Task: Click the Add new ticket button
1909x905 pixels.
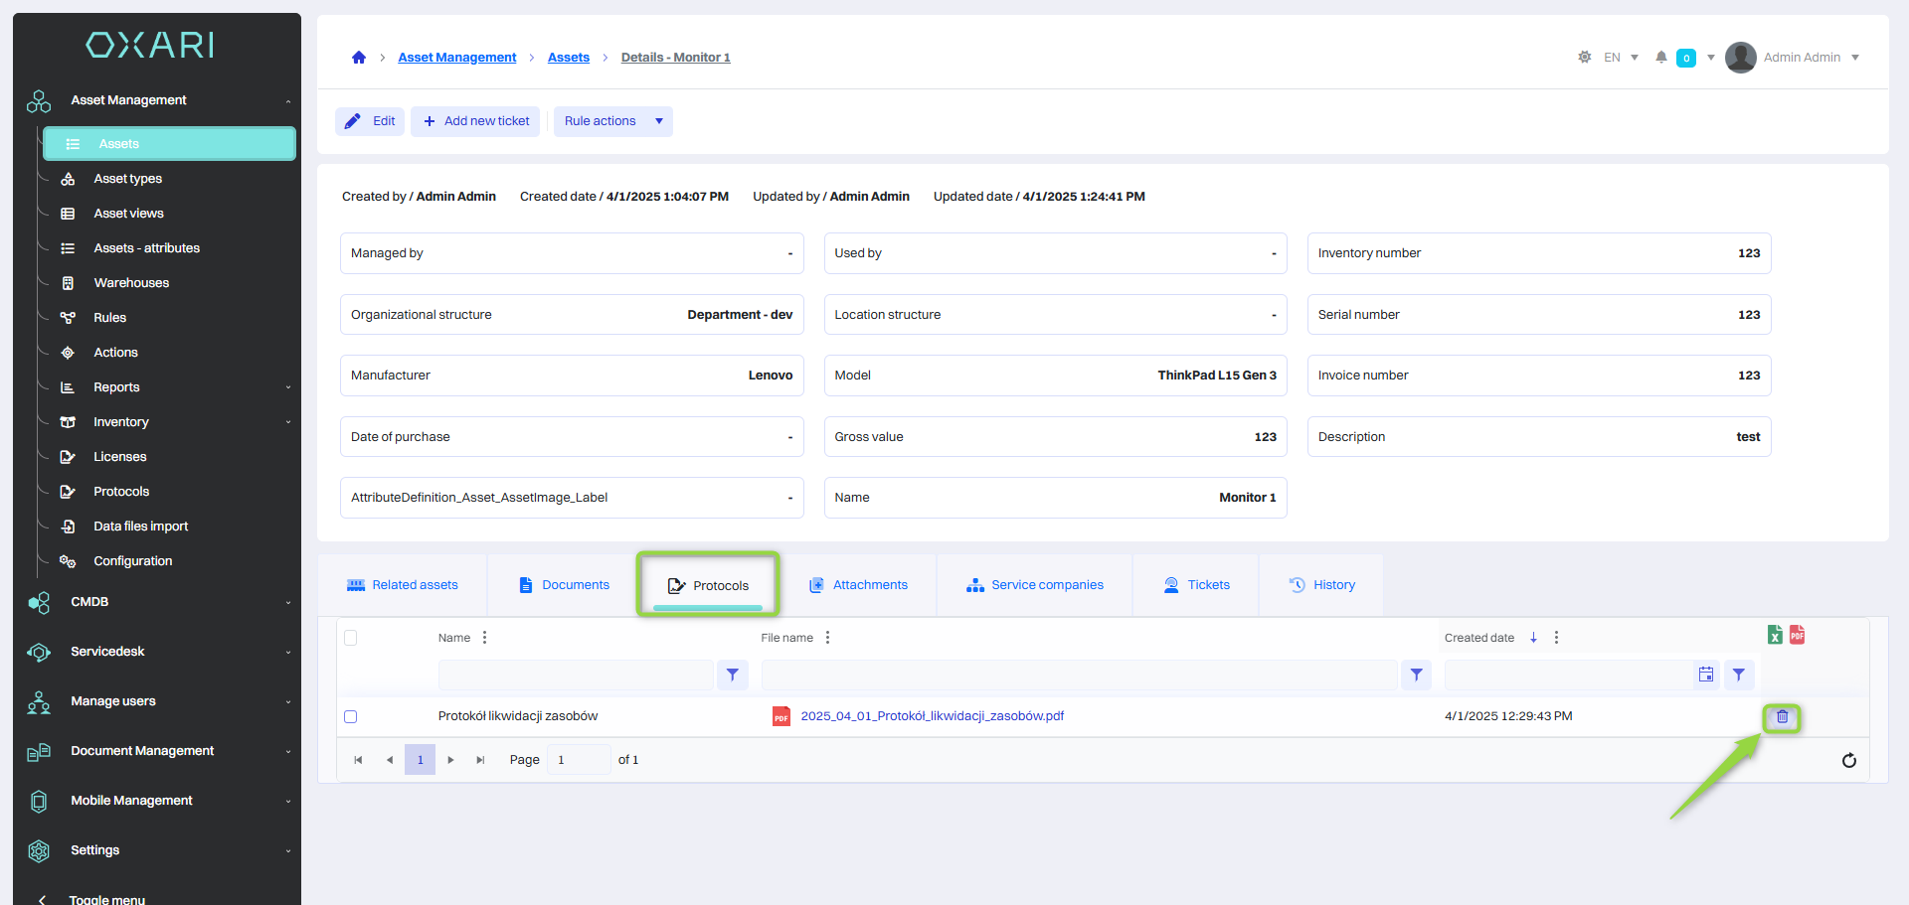Action: coord(475,121)
